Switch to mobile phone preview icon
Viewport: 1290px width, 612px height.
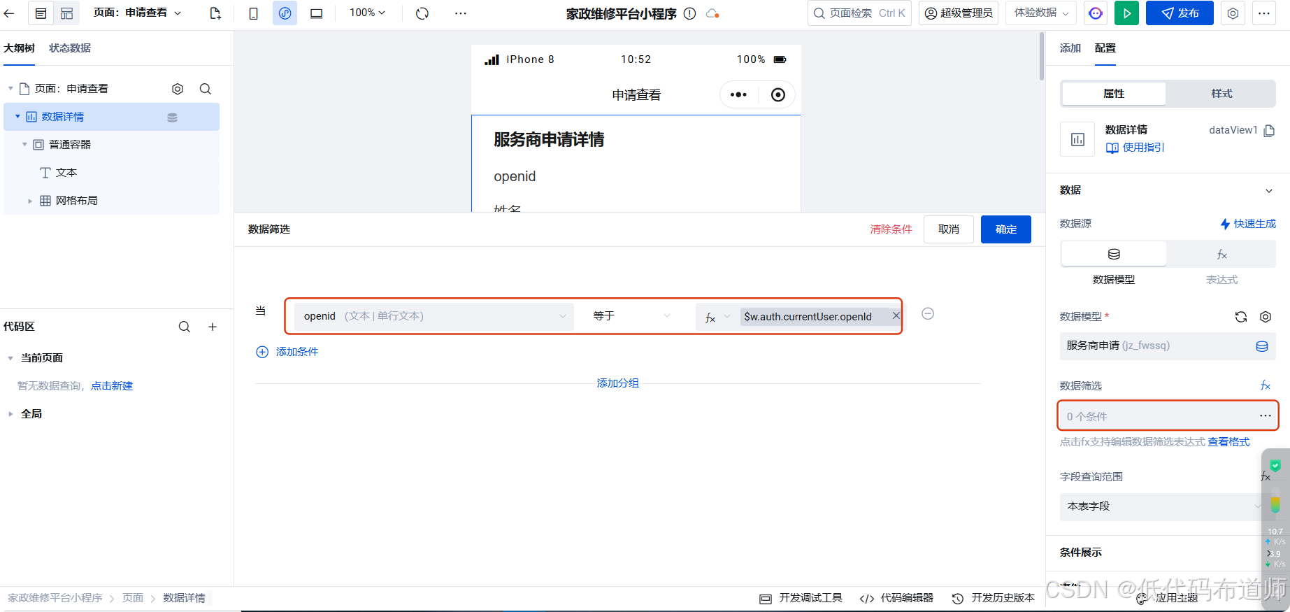click(x=253, y=13)
